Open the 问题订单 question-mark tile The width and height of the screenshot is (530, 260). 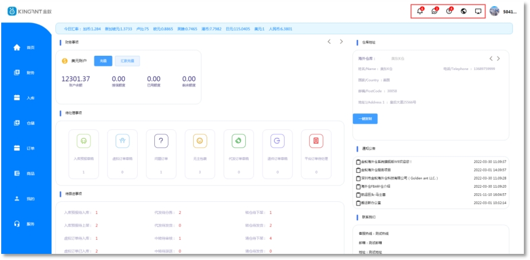click(160, 141)
